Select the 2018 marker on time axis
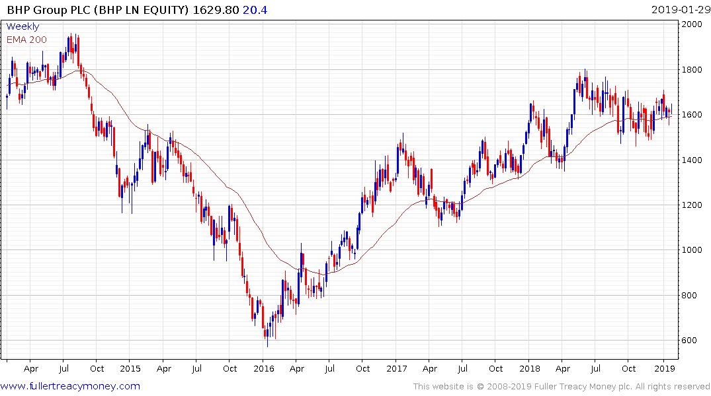This screenshot has height=396, width=711. 530,369
